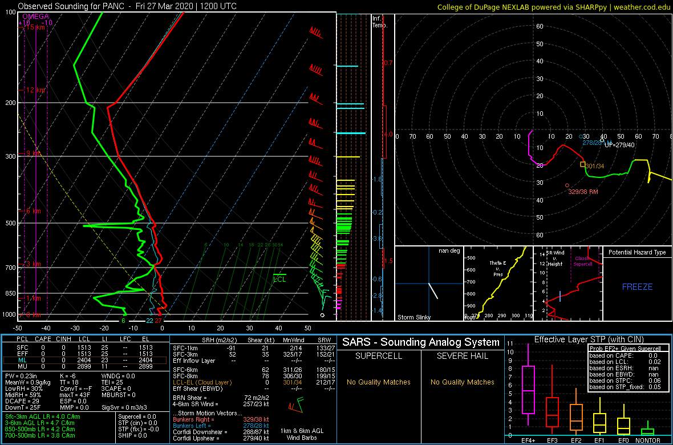Click the orange square marker on hodograph
The width and height of the screenshot is (673, 445).
(582, 164)
